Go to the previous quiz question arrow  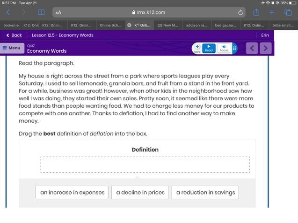pyautogui.click(x=252, y=48)
